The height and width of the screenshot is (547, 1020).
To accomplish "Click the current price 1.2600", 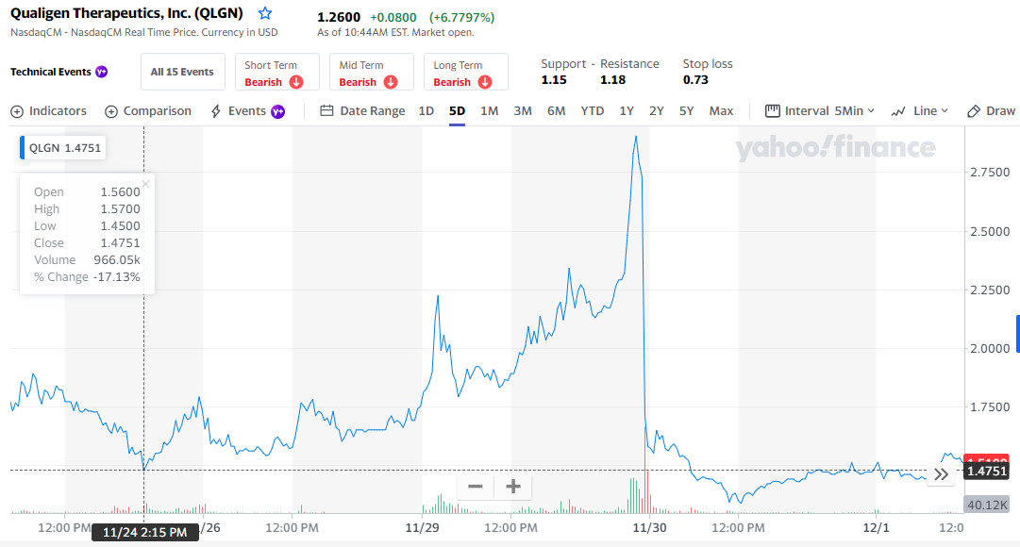I will (x=338, y=18).
